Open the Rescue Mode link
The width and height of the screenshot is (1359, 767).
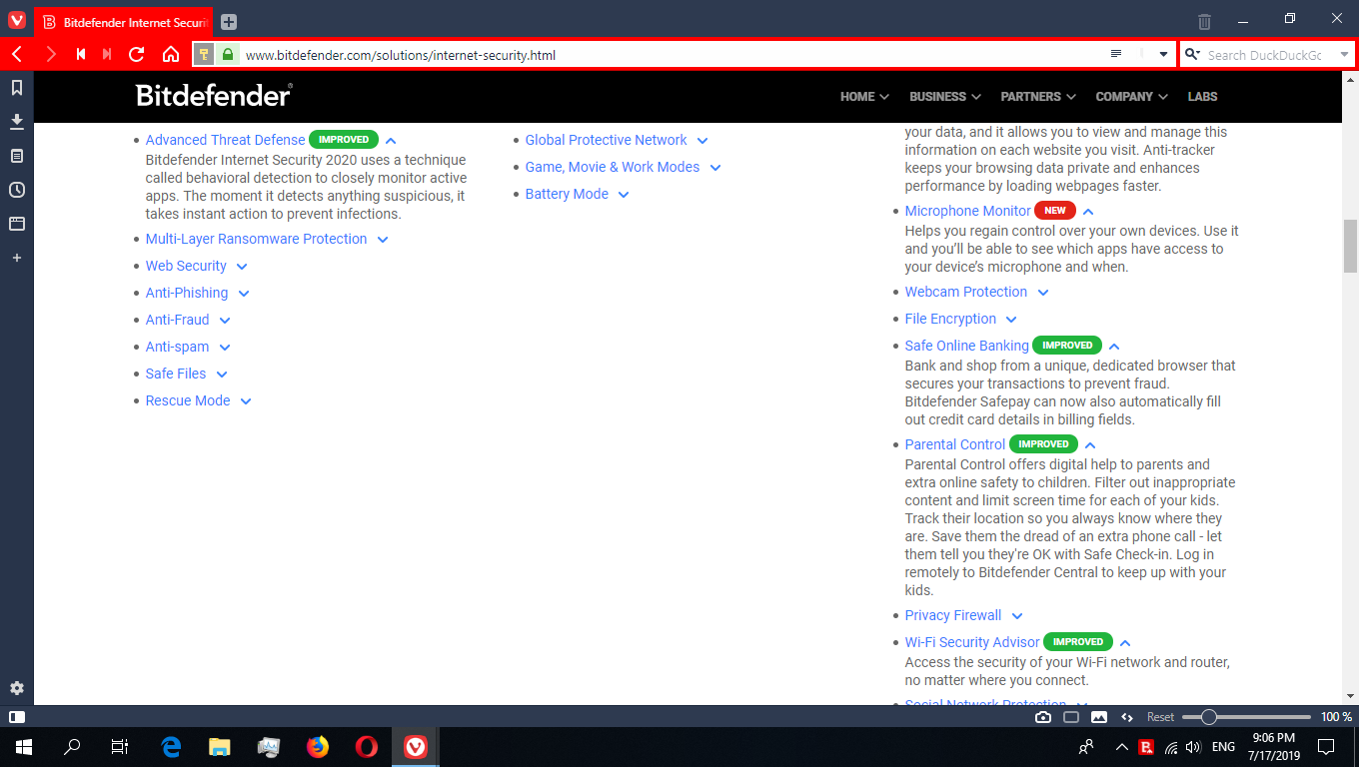(x=188, y=400)
